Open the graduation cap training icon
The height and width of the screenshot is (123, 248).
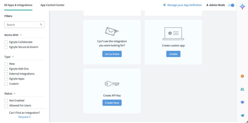pos(242,102)
